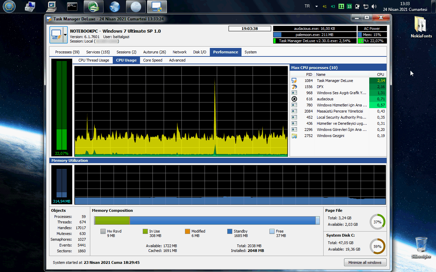The image size is (436, 272).
Task: Click the Free light blue legend swatch
Action: pyautogui.click(x=272, y=231)
